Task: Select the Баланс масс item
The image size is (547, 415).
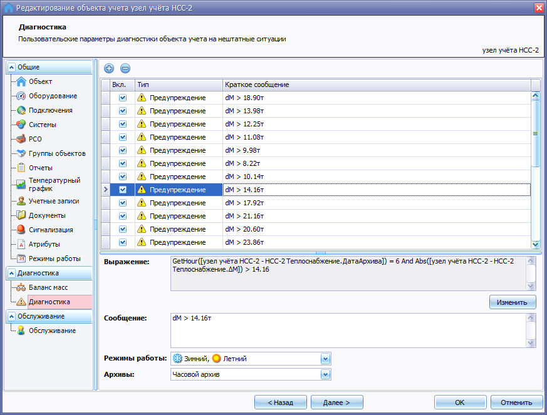Action: point(48,287)
